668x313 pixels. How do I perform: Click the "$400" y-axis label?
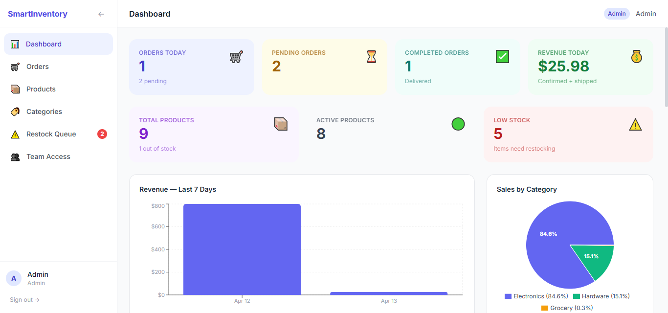point(158,249)
